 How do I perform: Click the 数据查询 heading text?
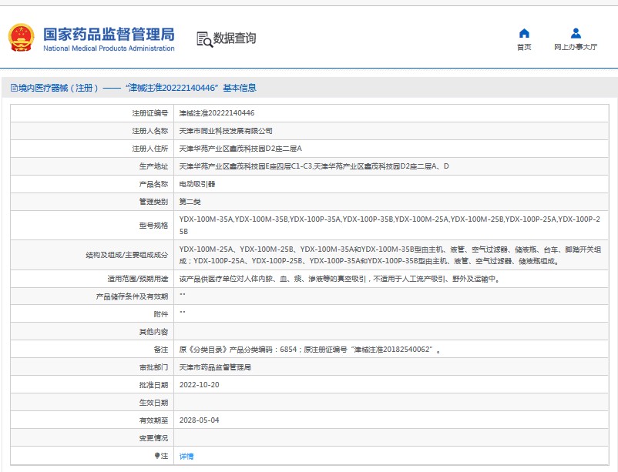tap(235, 38)
